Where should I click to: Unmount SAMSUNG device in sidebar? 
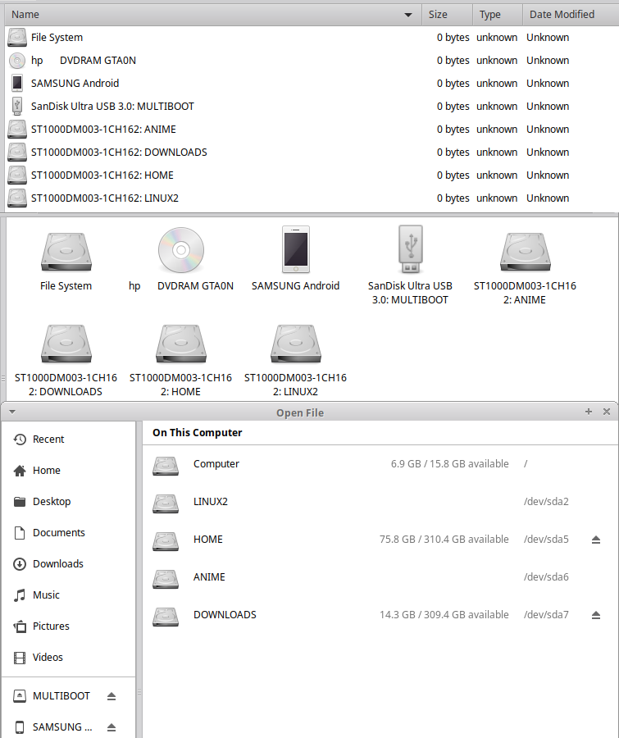(112, 727)
